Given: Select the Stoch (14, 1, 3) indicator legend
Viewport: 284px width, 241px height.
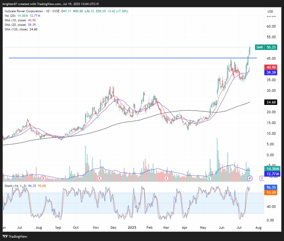Looking at the screenshot, I should click(x=16, y=186).
